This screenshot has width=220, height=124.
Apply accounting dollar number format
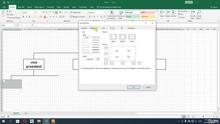(x=90, y=17)
